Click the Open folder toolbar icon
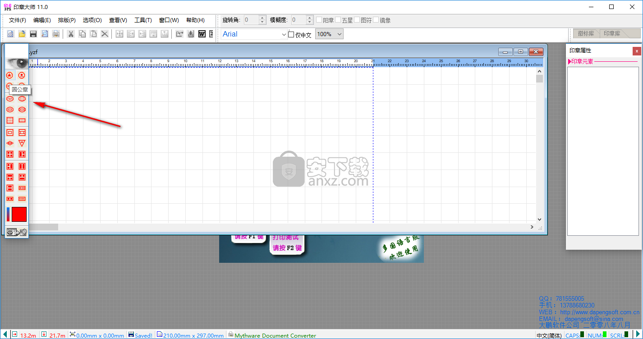This screenshot has width=643, height=339. coord(22,34)
